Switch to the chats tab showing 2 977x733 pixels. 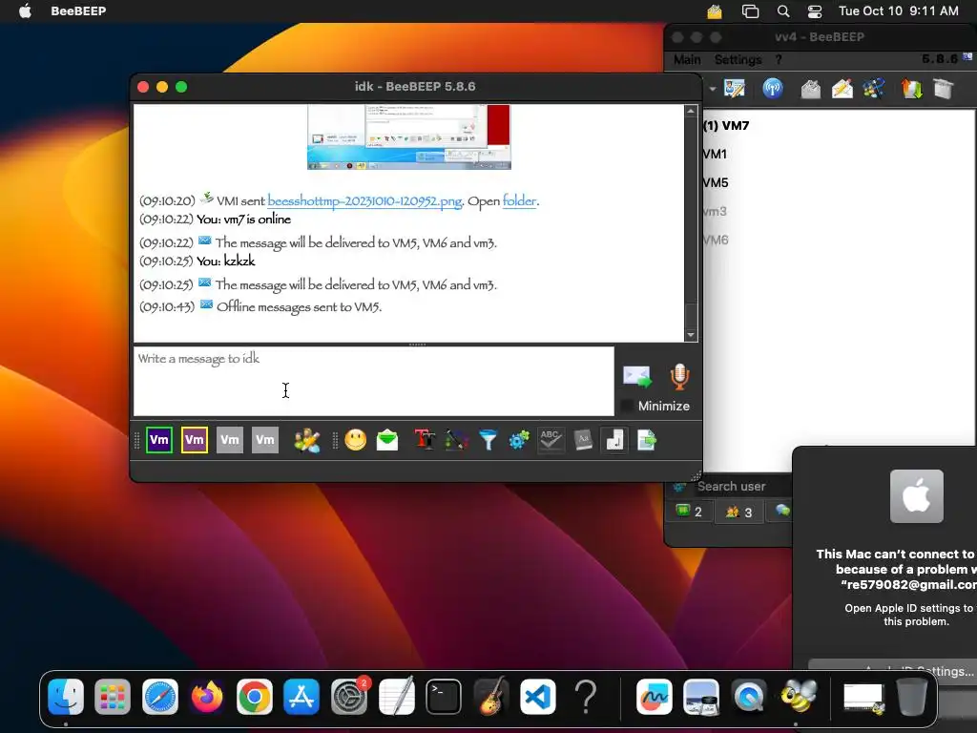(690, 512)
